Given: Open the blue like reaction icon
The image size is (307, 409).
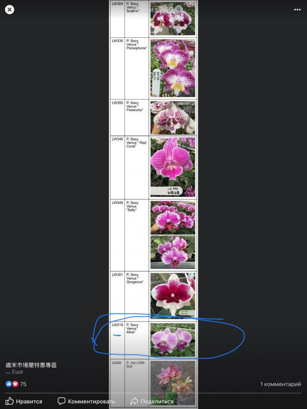Looking at the screenshot, I should (x=9, y=384).
